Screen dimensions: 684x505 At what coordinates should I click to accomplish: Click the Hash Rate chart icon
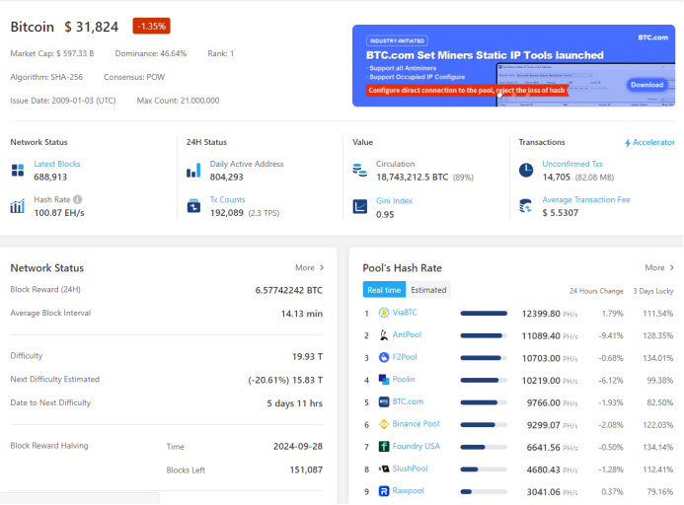(18, 206)
